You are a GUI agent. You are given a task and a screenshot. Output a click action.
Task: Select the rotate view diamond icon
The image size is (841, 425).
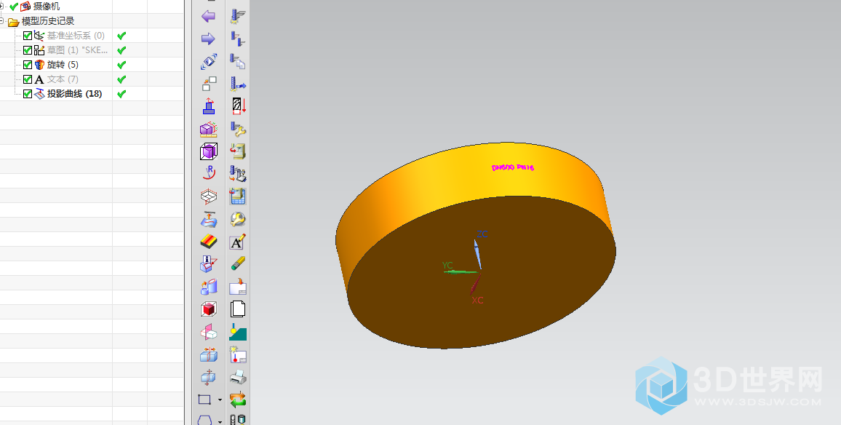coord(209,61)
